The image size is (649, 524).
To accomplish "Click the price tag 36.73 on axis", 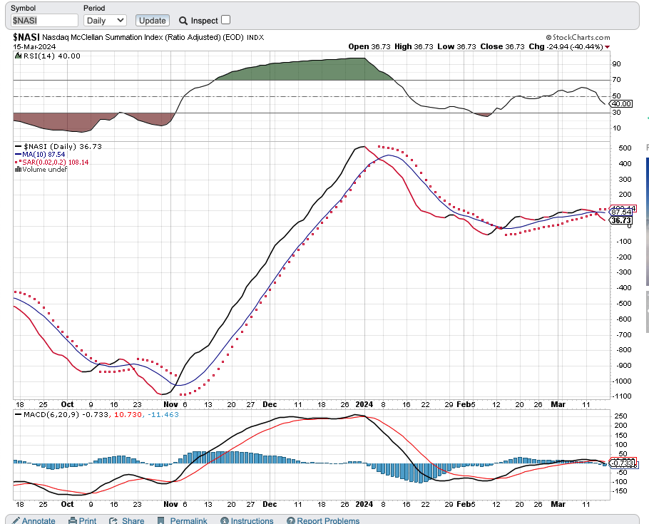I will [621, 220].
